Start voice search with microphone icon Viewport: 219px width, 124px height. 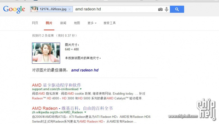166,9
